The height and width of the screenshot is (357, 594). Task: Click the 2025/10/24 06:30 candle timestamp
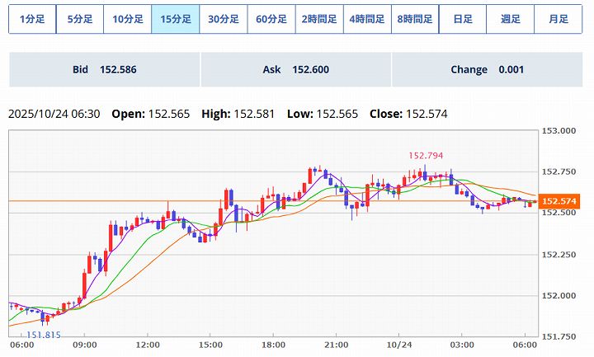coord(54,114)
